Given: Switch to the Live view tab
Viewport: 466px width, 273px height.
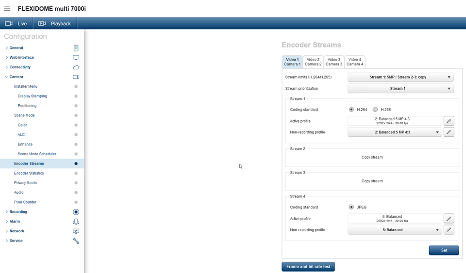Looking at the screenshot, I should click(x=17, y=23).
